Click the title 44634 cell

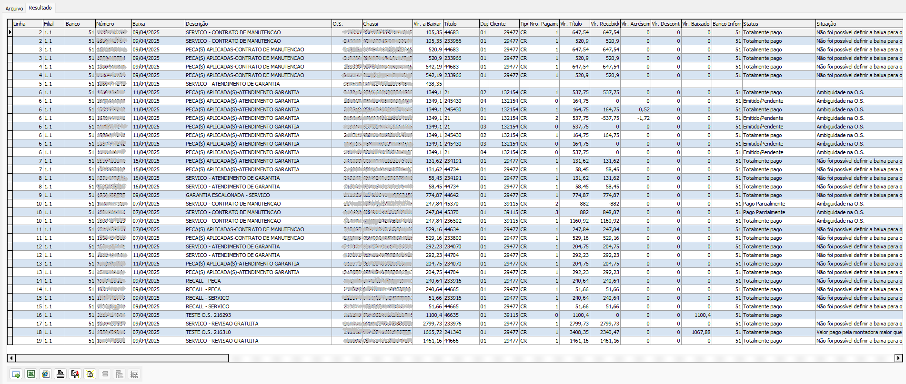(461, 229)
